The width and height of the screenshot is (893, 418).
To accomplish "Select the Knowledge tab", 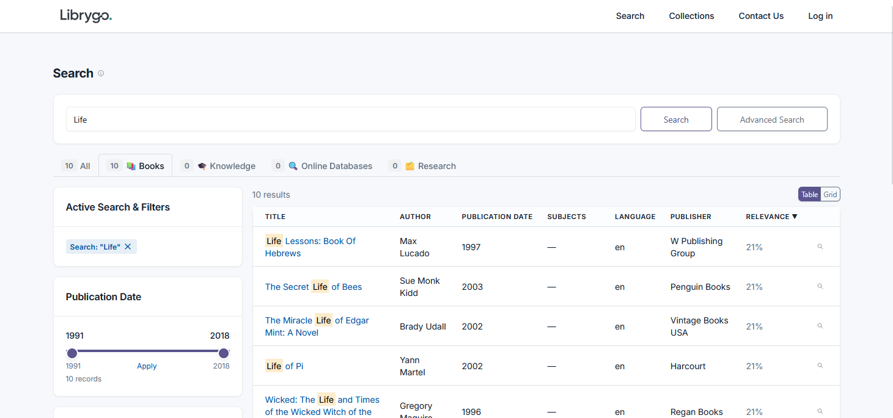I will click(218, 166).
